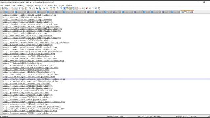Viewport: 210px width, 118px height.
Task: Open the Define Your Language icon
Action: click(x=67, y=8)
